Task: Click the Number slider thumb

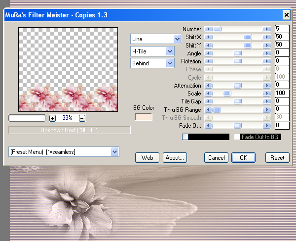Action: [x=218, y=29]
